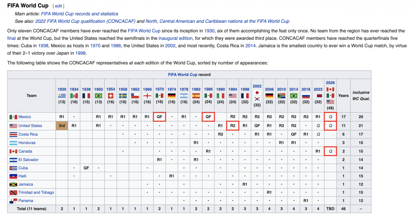Click the Qatar flag under 2022

coord(318,96)
